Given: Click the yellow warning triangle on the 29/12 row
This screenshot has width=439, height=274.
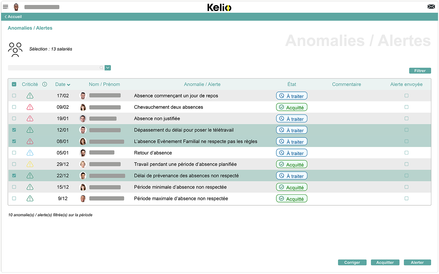Looking at the screenshot, I should click(30, 164).
